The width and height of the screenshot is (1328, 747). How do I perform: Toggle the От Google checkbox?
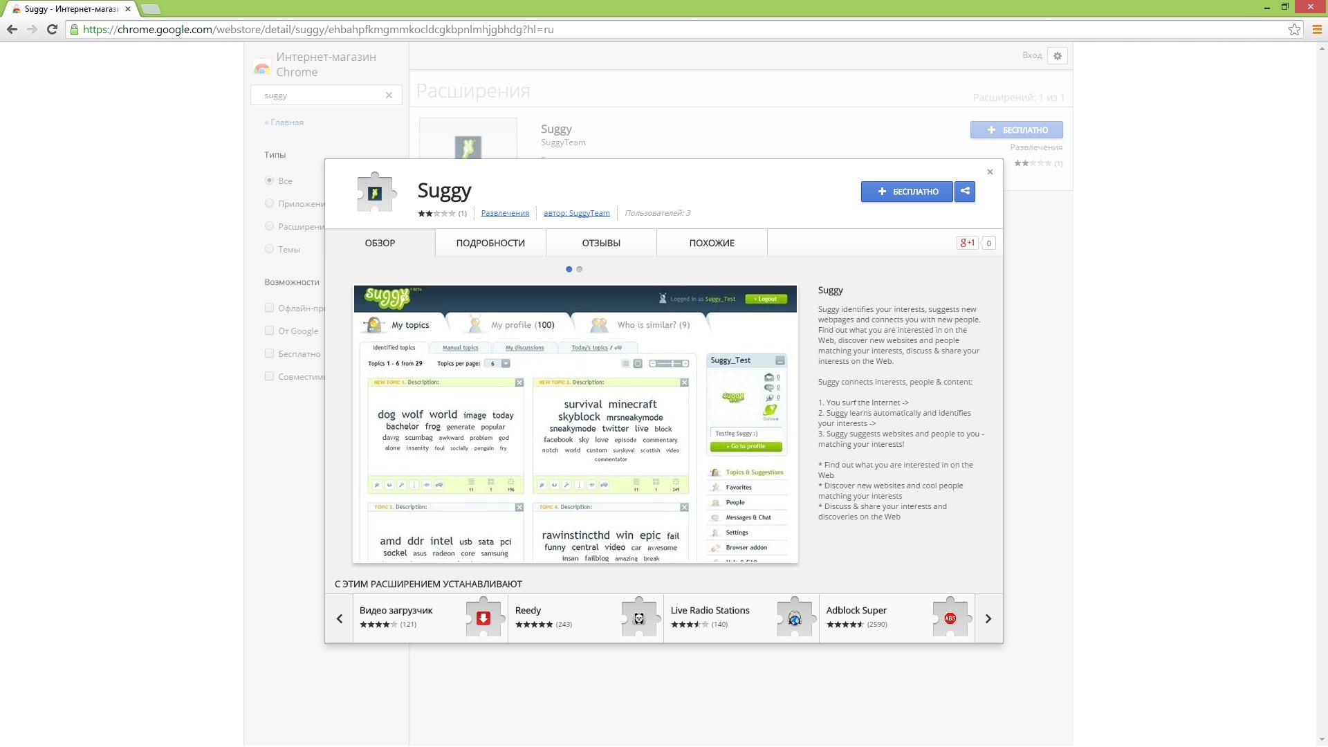click(x=270, y=331)
